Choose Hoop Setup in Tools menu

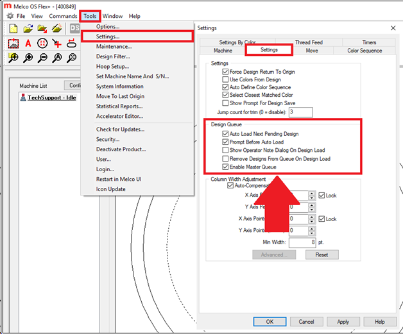point(112,66)
